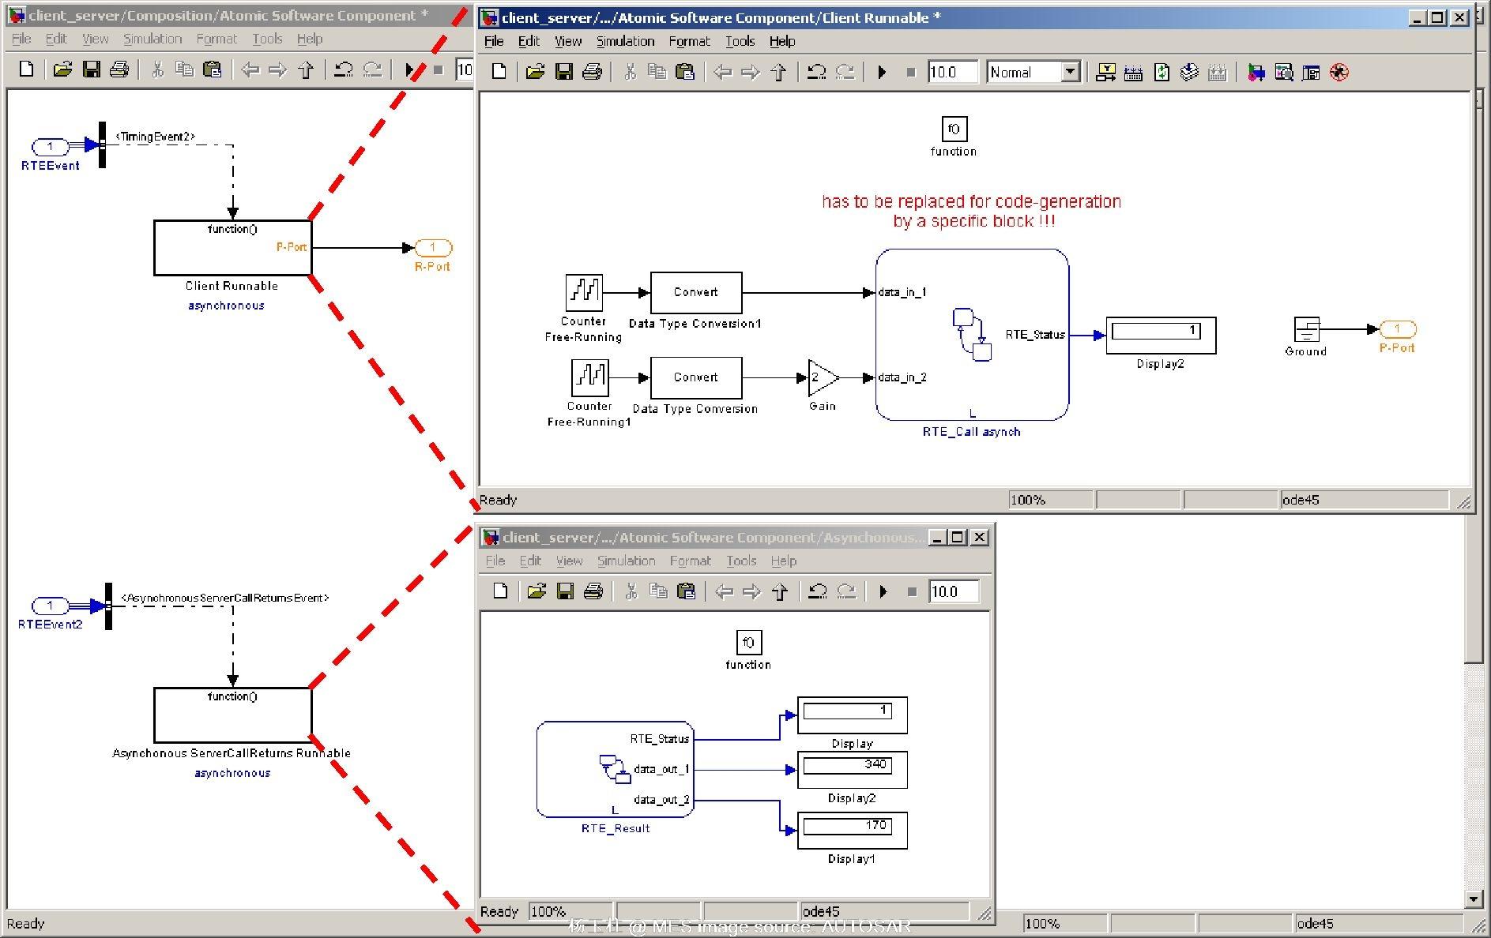
Task: Select the RTE_Call asynch chart block
Action: point(972,335)
